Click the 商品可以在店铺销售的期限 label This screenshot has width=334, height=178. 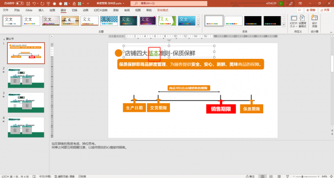coord(189,88)
